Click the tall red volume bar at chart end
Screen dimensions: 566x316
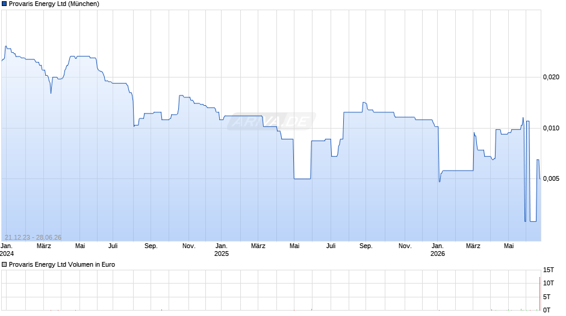(x=540, y=294)
